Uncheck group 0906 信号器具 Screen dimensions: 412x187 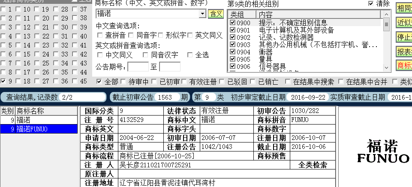pos(232,66)
